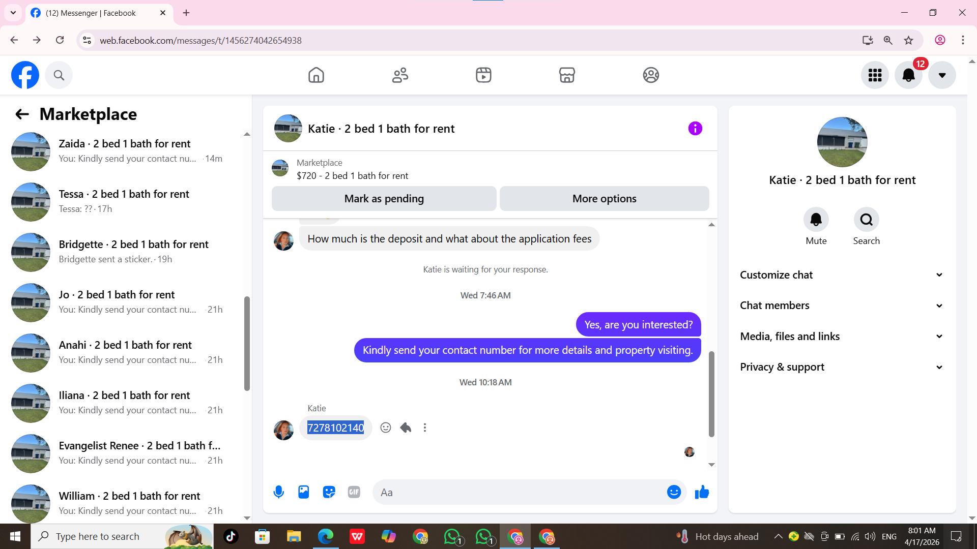Screen dimensions: 977x549
Task: Attach a file using the image icon
Action: 304,492
